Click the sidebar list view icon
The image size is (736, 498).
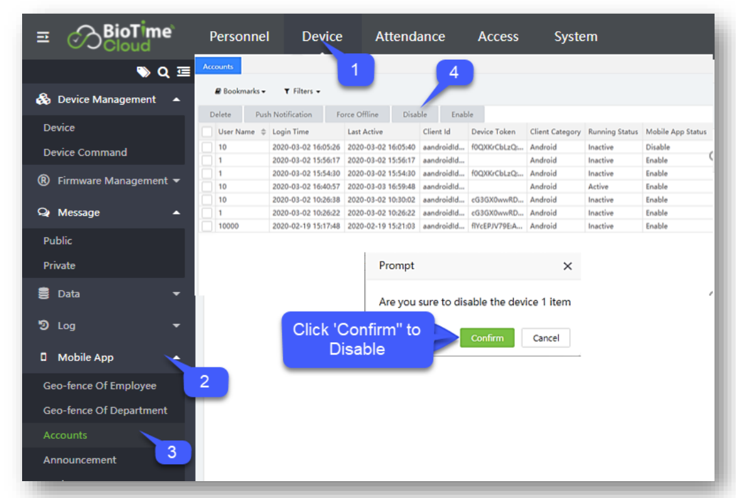tap(183, 72)
